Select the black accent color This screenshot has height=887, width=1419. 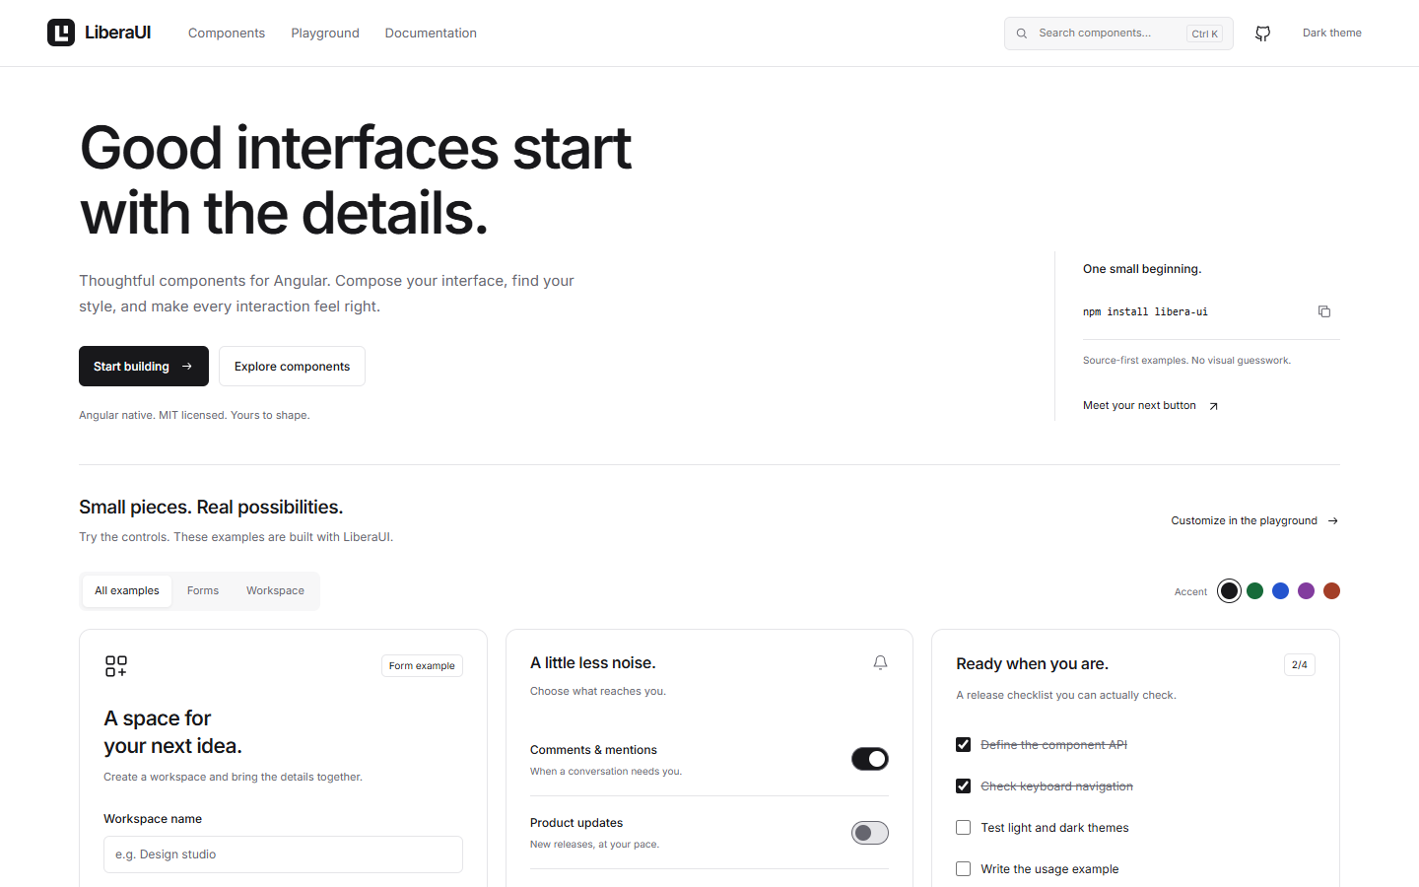(x=1229, y=591)
